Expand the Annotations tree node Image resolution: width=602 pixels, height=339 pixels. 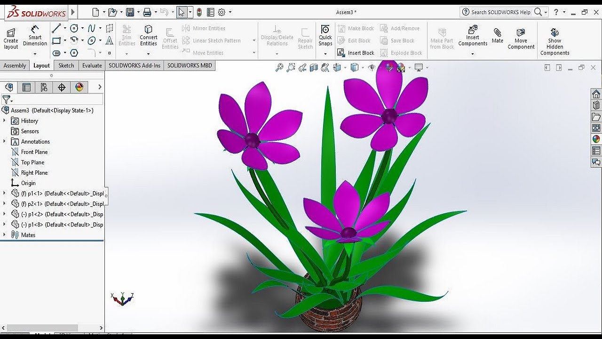click(4, 142)
